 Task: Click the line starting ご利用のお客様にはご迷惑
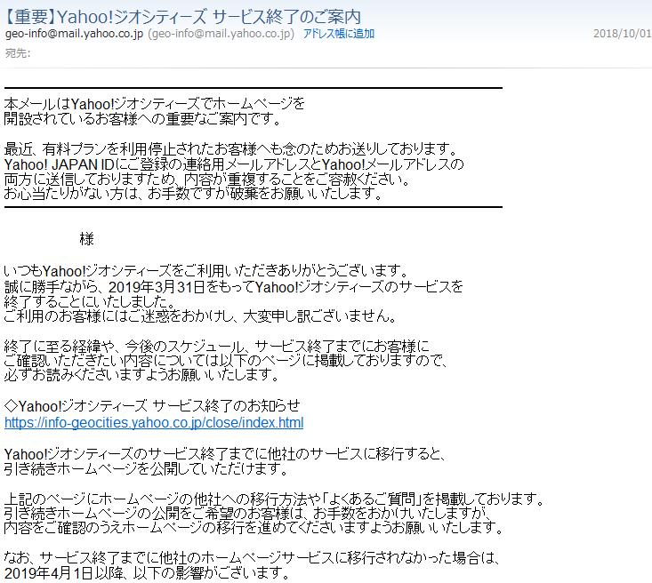200,316
